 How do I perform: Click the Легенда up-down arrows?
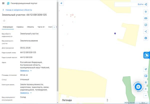coord(107,100)
